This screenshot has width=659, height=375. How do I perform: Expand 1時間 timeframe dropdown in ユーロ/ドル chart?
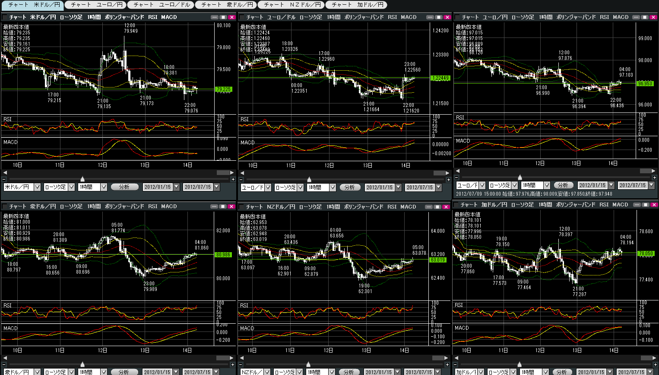point(333,187)
